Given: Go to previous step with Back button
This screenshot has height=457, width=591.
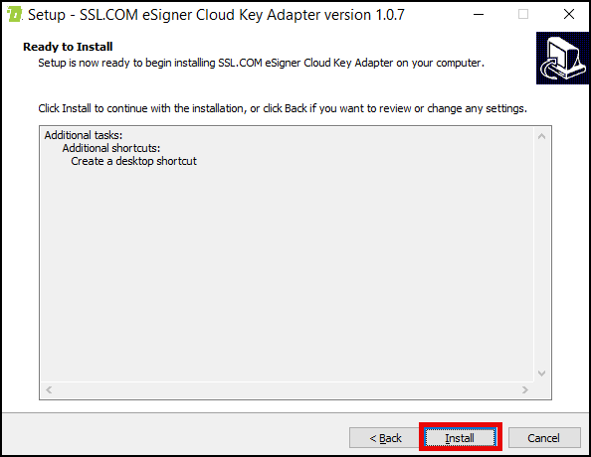Looking at the screenshot, I should coord(385,438).
